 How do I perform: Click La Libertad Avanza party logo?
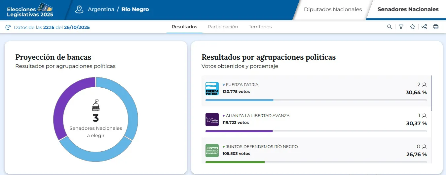[212, 120]
